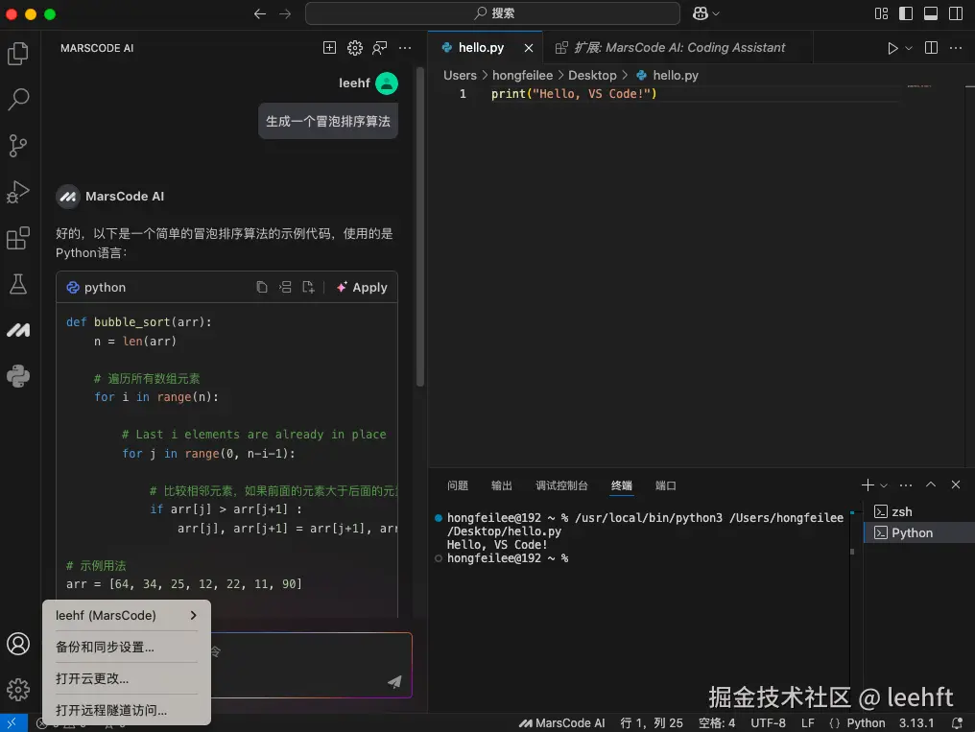Open MarsCode AI panel settings gear

(x=354, y=47)
